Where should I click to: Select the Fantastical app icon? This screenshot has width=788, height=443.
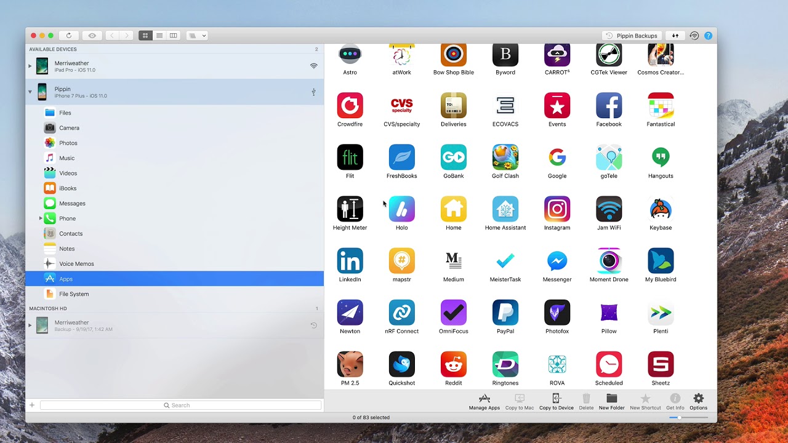pyautogui.click(x=661, y=105)
